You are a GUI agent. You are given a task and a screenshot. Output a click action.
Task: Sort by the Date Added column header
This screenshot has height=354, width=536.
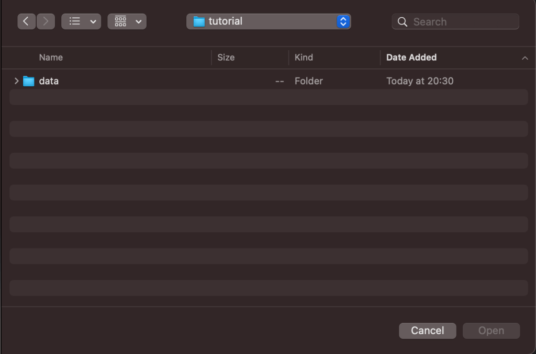tap(411, 58)
